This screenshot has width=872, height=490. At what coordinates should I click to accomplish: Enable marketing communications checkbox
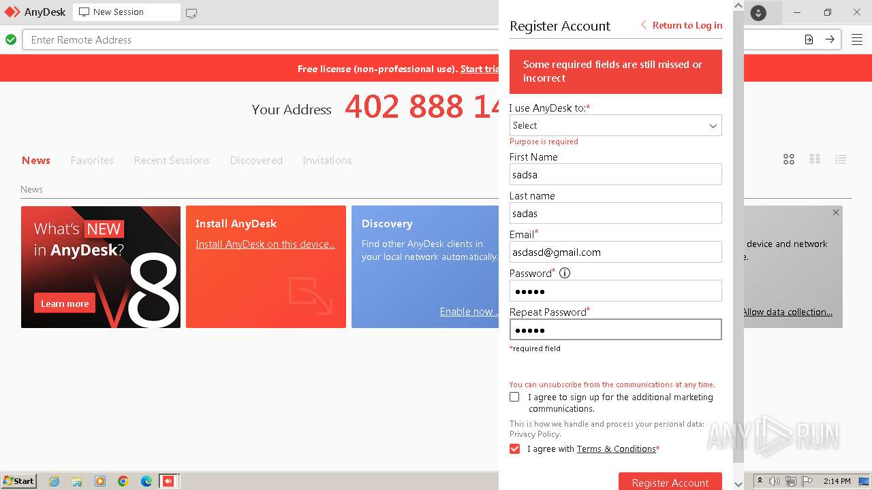coord(514,397)
